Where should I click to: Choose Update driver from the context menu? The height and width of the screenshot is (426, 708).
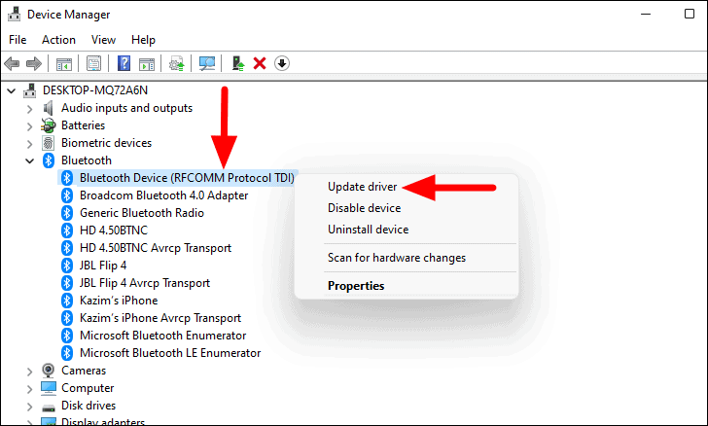click(361, 186)
